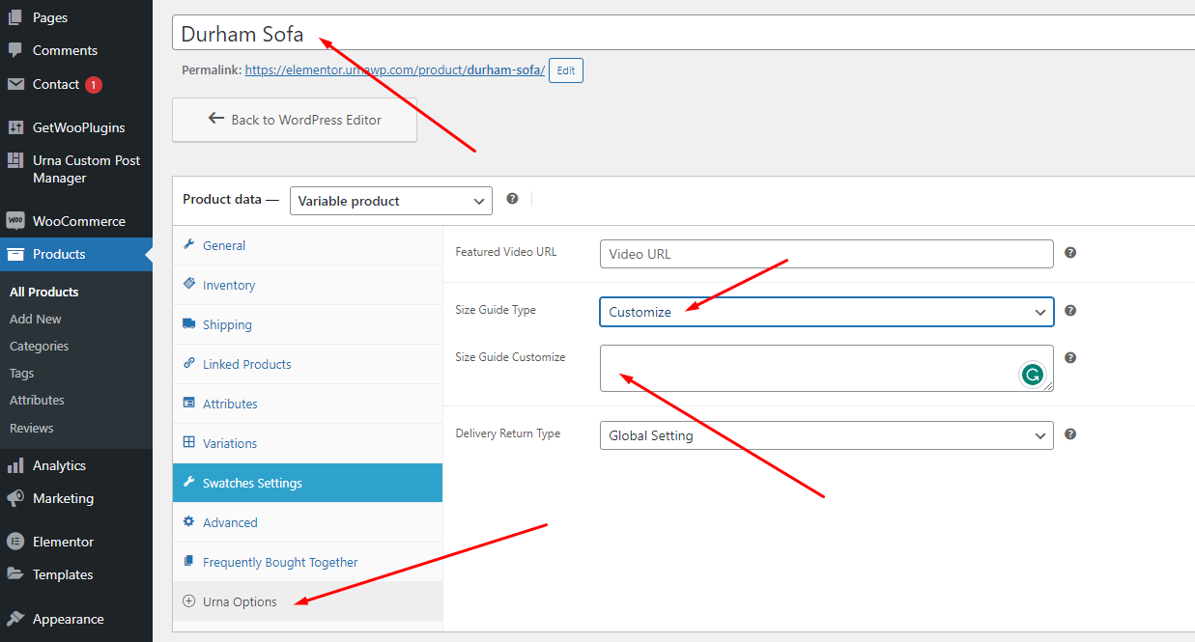Viewport: 1195px width, 642px height.
Task: Click the Grammarly icon in Size Guide Customize
Action: (1033, 375)
